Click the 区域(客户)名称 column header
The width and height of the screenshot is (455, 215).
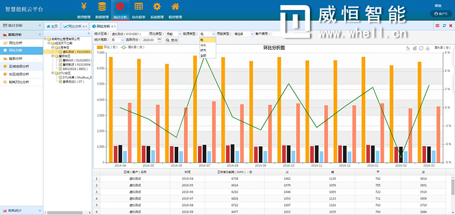135,172
